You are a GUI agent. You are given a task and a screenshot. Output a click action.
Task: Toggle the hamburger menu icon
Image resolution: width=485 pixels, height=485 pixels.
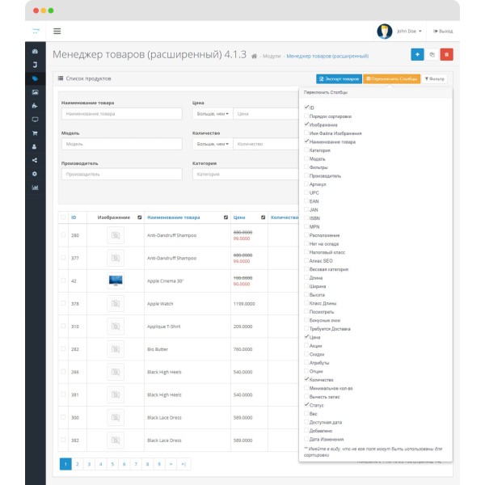57,32
